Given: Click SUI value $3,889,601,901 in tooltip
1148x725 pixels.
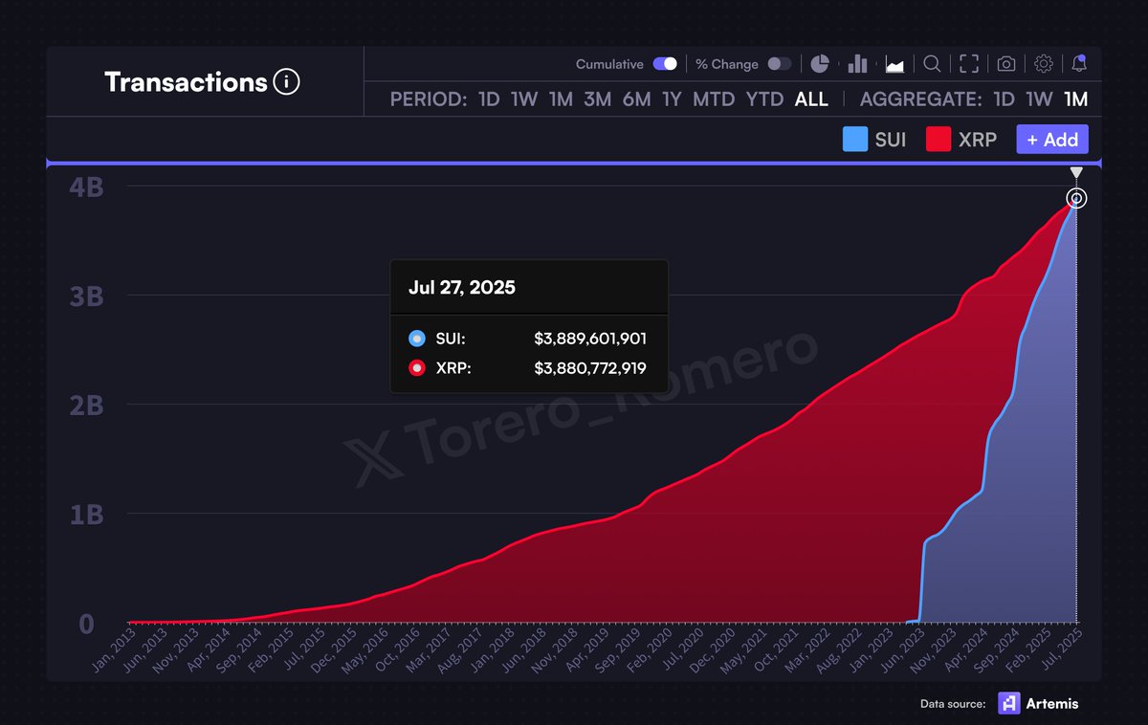Looking at the screenshot, I should tap(590, 339).
